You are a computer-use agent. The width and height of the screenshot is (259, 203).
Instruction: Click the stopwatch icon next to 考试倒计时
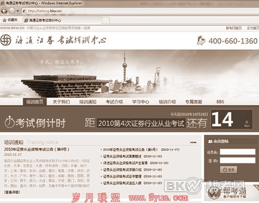point(9,122)
